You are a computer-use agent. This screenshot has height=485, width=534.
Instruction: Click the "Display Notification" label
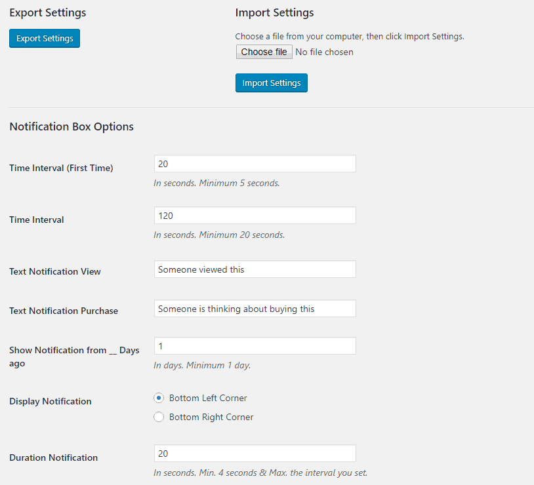[x=51, y=401]
